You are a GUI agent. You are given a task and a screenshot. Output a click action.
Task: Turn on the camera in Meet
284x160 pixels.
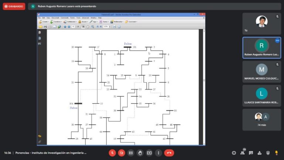pos(122,153)
